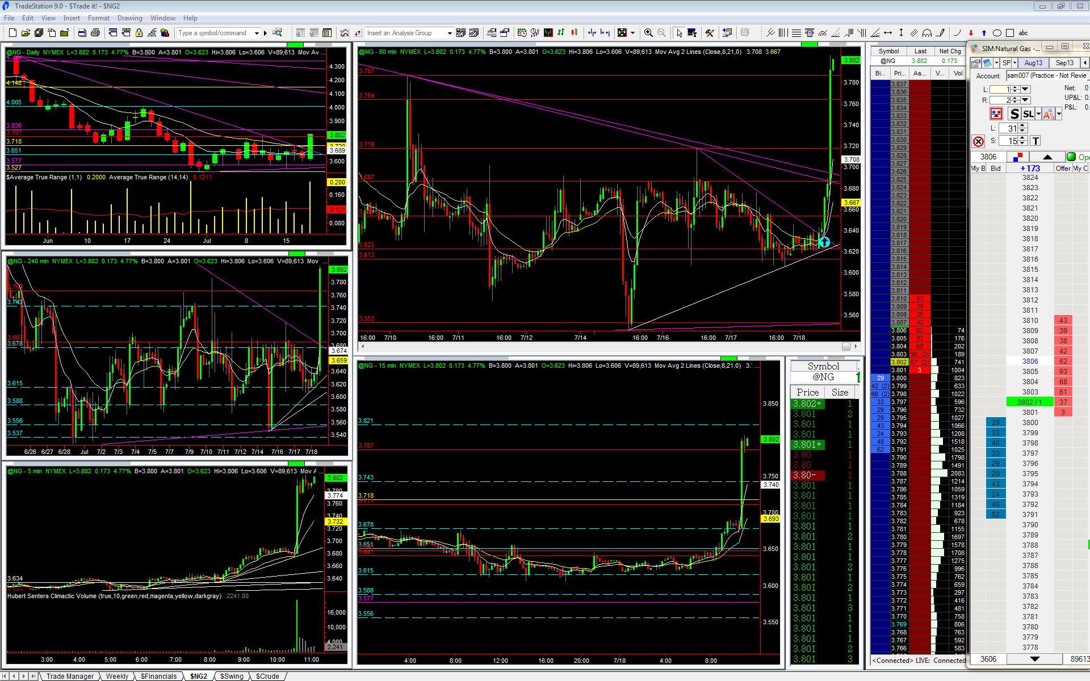Expand the chart type toolbar dropdown arrow
1090x681 pixels.
tap(632, 33)
